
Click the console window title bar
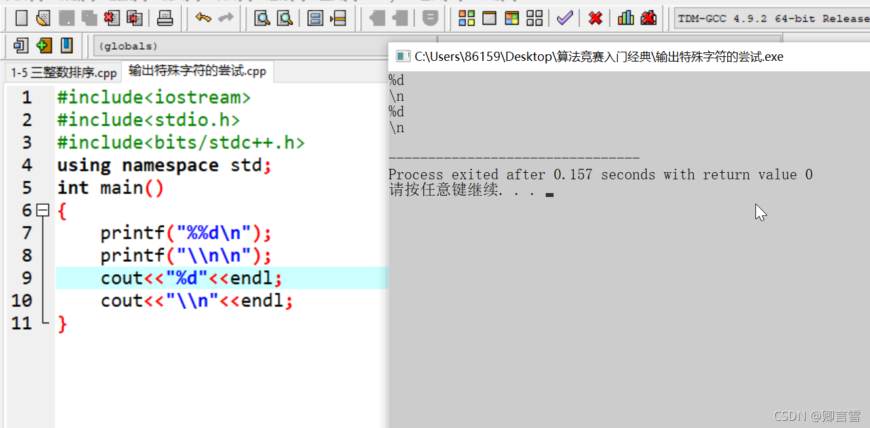629,57
